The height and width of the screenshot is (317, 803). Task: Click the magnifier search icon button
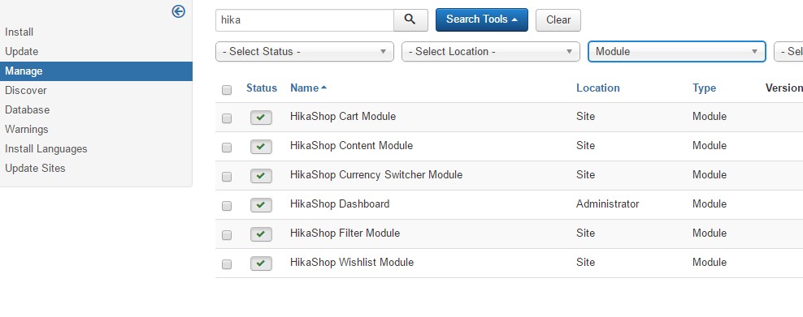click(410, 20)
